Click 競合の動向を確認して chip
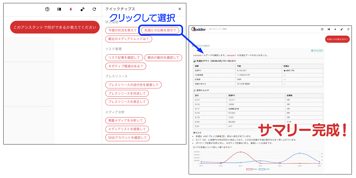The image size is (356, 178). tap(163, 58)
